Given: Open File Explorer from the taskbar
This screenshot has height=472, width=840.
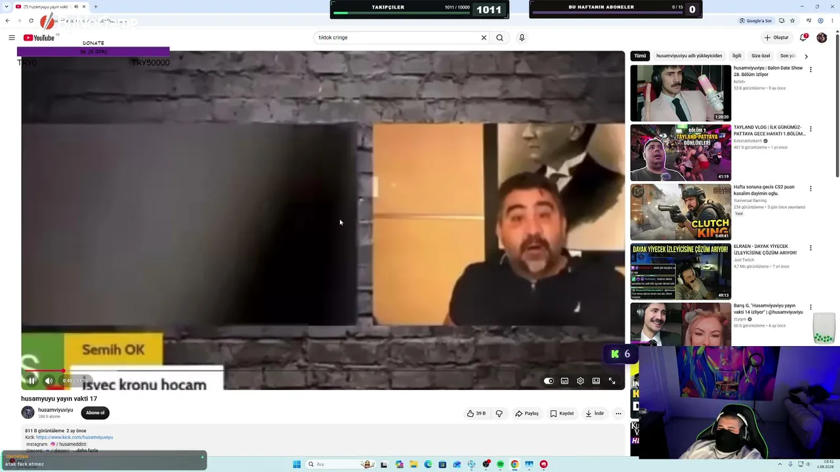Looking at the screenshot, I should click(x=413, y=464).
